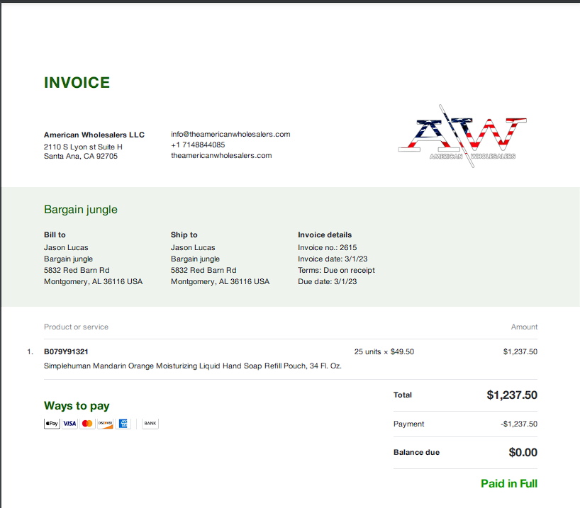Click the Invoice details label
Screen dimensions: 580x508
pos(325,235)
